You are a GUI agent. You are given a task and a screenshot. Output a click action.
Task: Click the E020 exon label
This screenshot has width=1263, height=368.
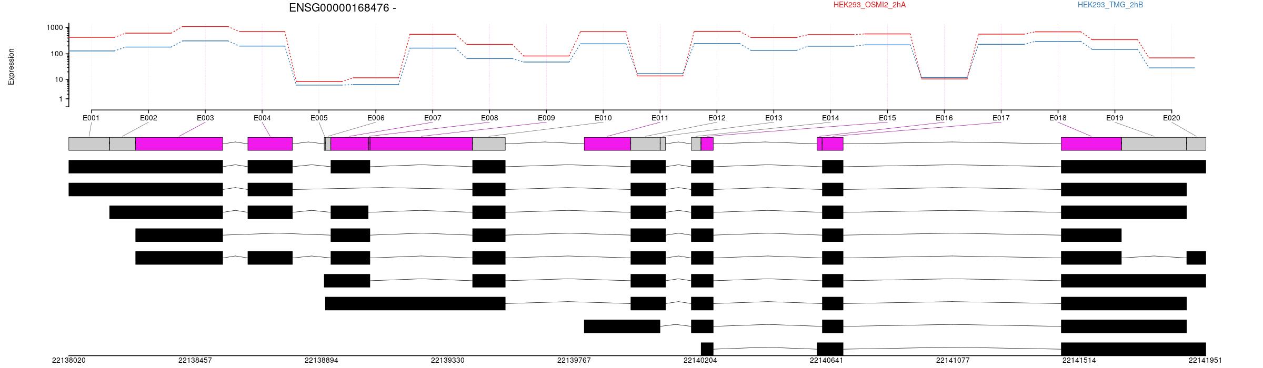tap(1171, 118)
